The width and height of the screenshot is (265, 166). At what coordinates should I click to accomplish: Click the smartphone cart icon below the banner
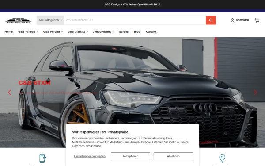[42, 158]
